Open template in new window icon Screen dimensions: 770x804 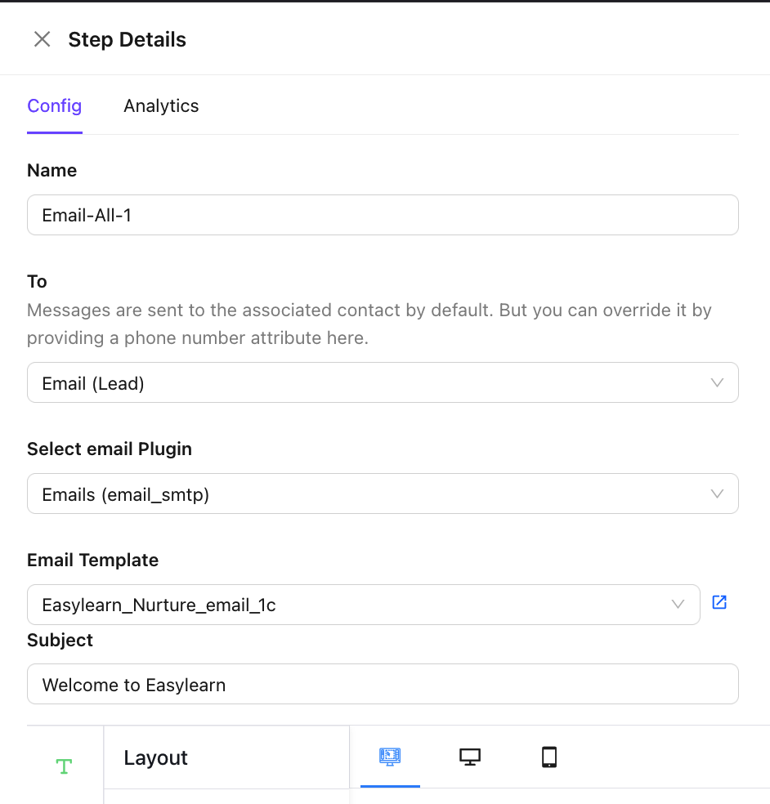tap(719, 603)
